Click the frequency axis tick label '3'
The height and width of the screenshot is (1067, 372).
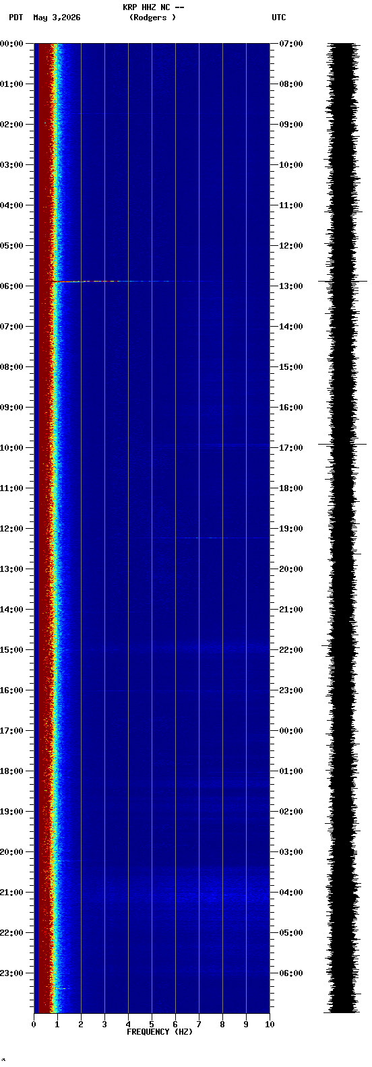[x=104, y=1025]
